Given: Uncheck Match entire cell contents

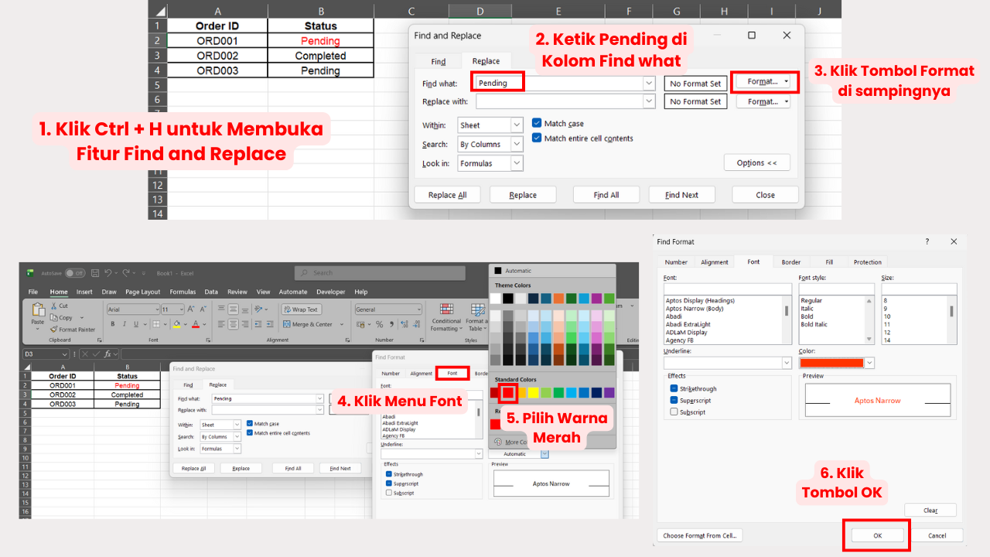Looking at the screenshot, I should point(537,138).
